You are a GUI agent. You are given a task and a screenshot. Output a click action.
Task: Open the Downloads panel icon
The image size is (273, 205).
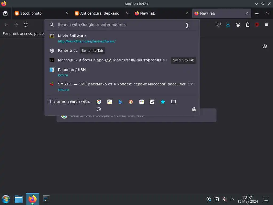228,25
